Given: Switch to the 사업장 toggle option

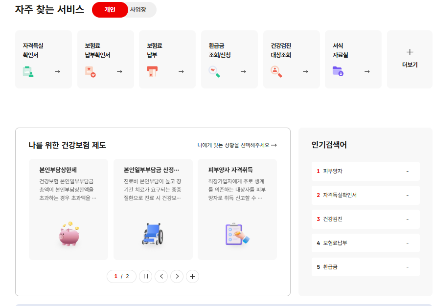Looking at the screenshot, I should pos(139,10).
